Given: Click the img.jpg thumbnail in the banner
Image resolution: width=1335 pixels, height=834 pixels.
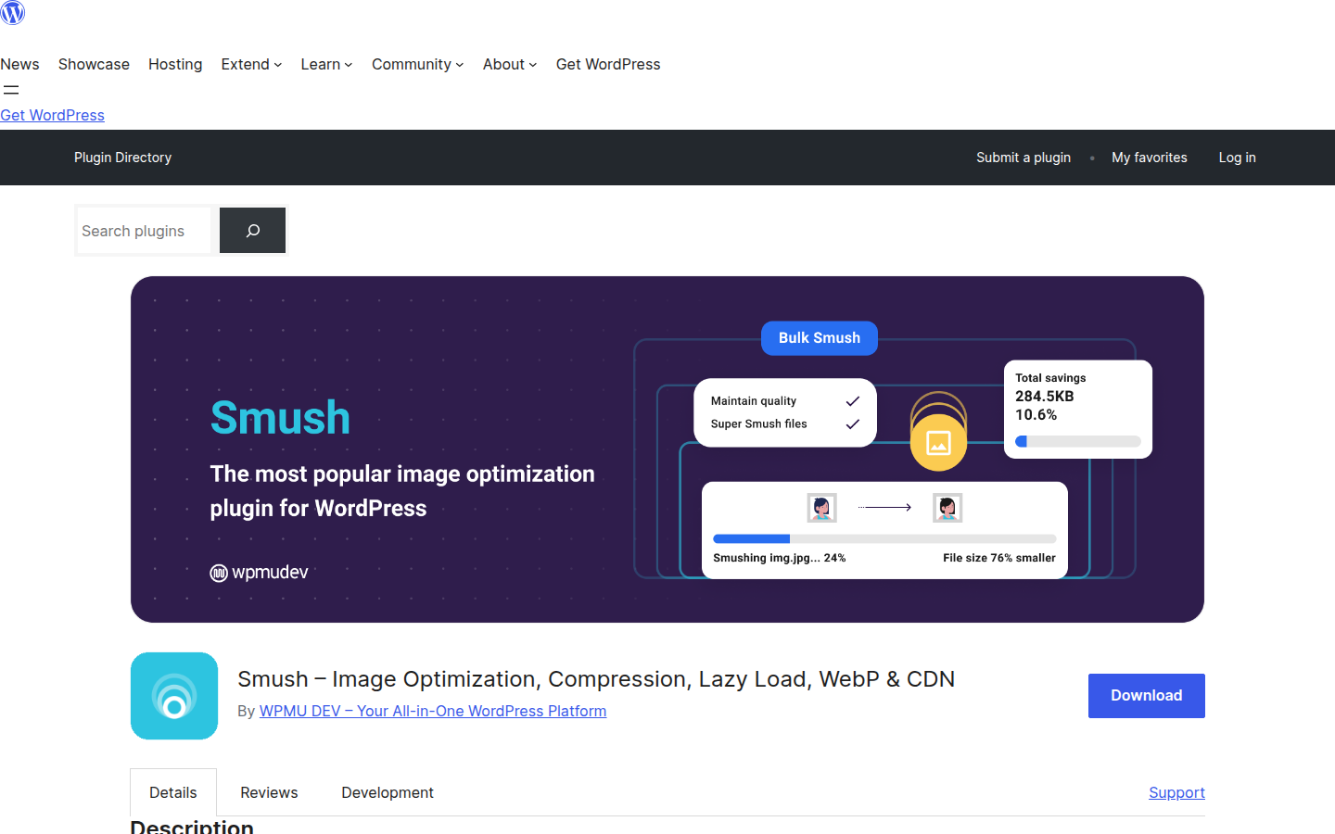Looking at the screenshot, I should point(821,507).
